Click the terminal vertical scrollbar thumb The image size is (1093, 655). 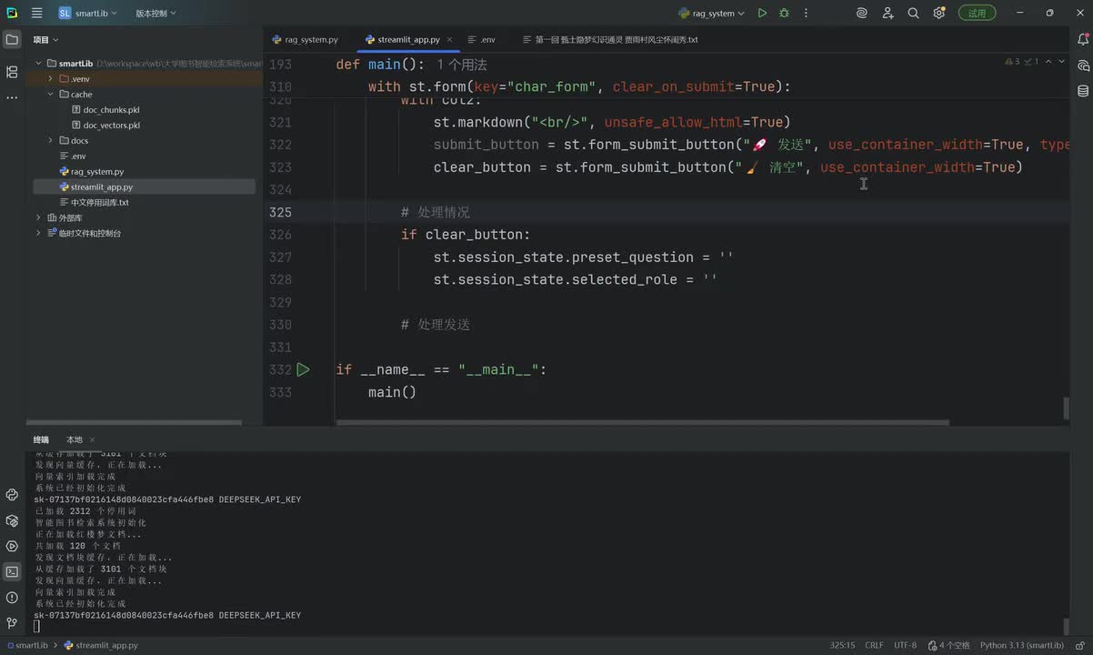tap(1067, 627)
